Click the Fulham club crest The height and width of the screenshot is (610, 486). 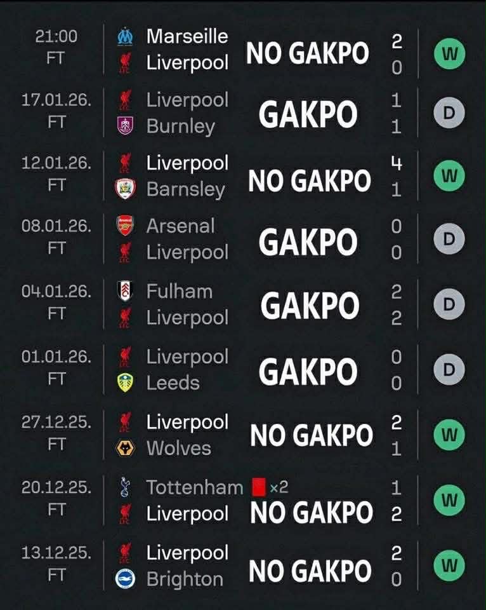click(x=125, y=291)
